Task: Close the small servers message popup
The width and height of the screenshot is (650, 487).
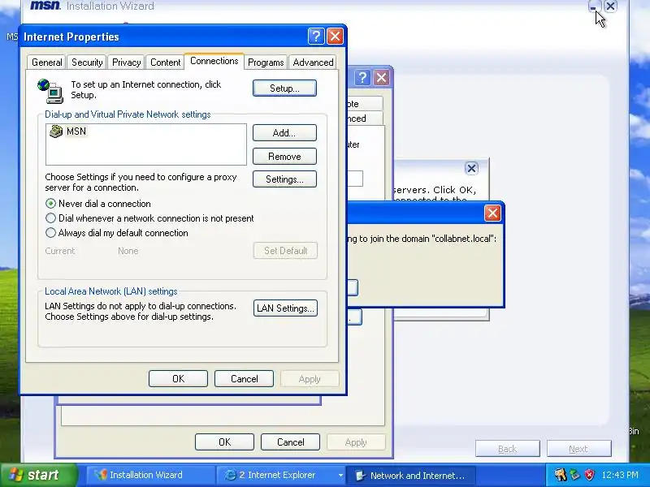Action: tap(471, 168)
